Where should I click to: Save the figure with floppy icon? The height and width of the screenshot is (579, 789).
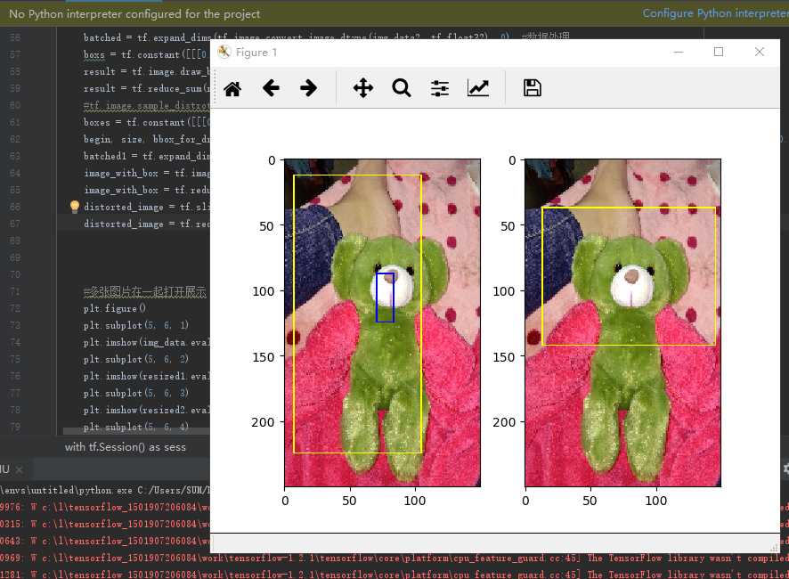tap(533, 88)
